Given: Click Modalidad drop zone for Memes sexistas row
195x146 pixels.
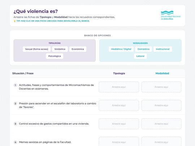Looking at the screenshot, I should coord(161,141).
